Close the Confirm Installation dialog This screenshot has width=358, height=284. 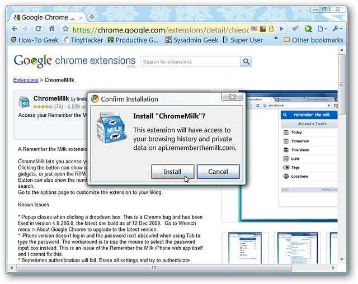point(232,97)
